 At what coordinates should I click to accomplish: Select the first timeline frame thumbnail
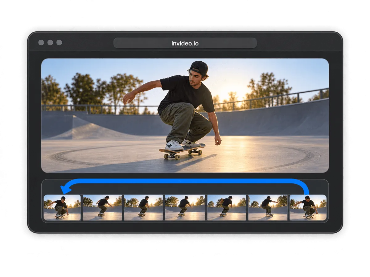62,207
